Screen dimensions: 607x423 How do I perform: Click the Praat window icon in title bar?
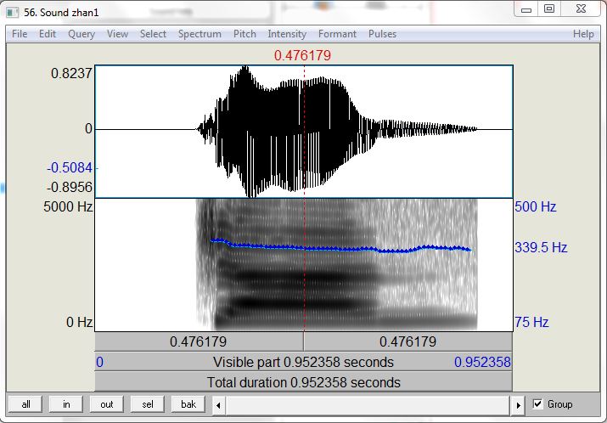(x=12, y=13)
